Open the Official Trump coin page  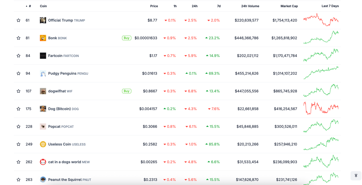tap(67, 20)
